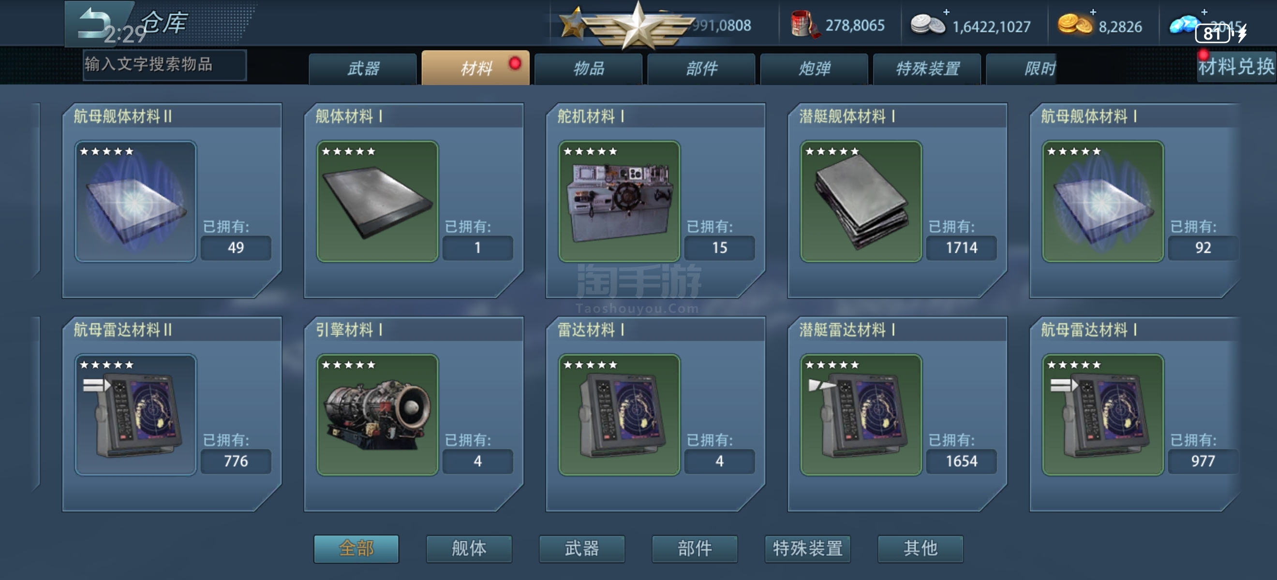The height and width of the screenshot is (580, 1277).
Task: Select the 全部 filter button
Action: (x=356, y=548)
